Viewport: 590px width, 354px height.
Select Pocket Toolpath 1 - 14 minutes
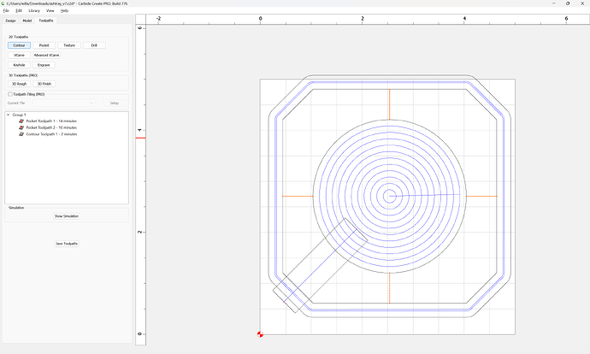51,121
